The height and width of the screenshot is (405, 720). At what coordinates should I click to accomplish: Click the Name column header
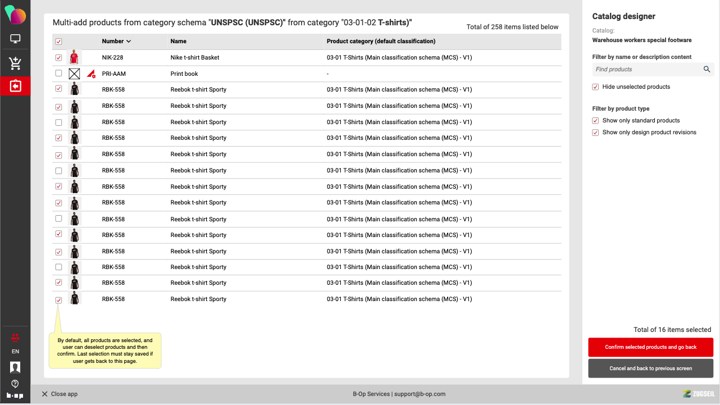coord(179,42)
